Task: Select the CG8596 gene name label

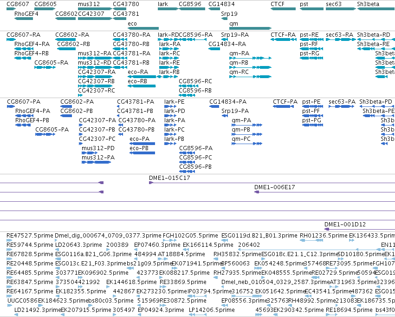Action: click(x=190, y=4)
